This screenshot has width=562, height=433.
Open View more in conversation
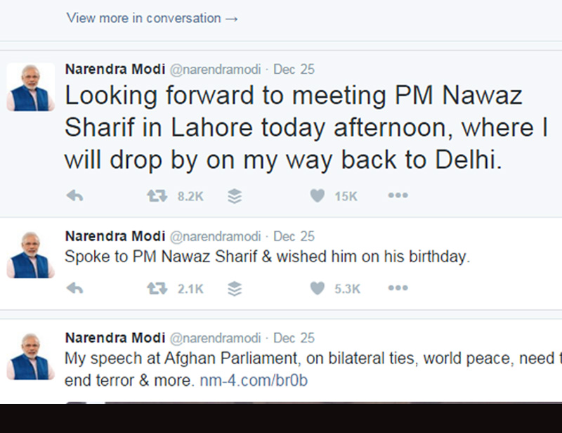pyautogui.click(x=151, y=18)
